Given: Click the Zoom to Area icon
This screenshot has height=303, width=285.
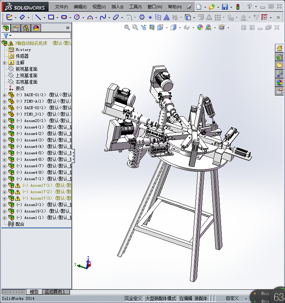Looking at the screenshot, I should click(x=135, y=27).
